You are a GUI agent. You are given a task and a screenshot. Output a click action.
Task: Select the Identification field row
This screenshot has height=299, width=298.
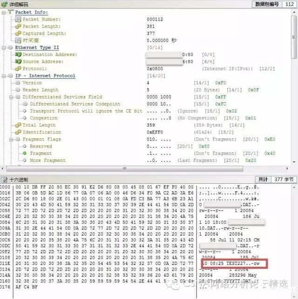(x=41, y=132)
